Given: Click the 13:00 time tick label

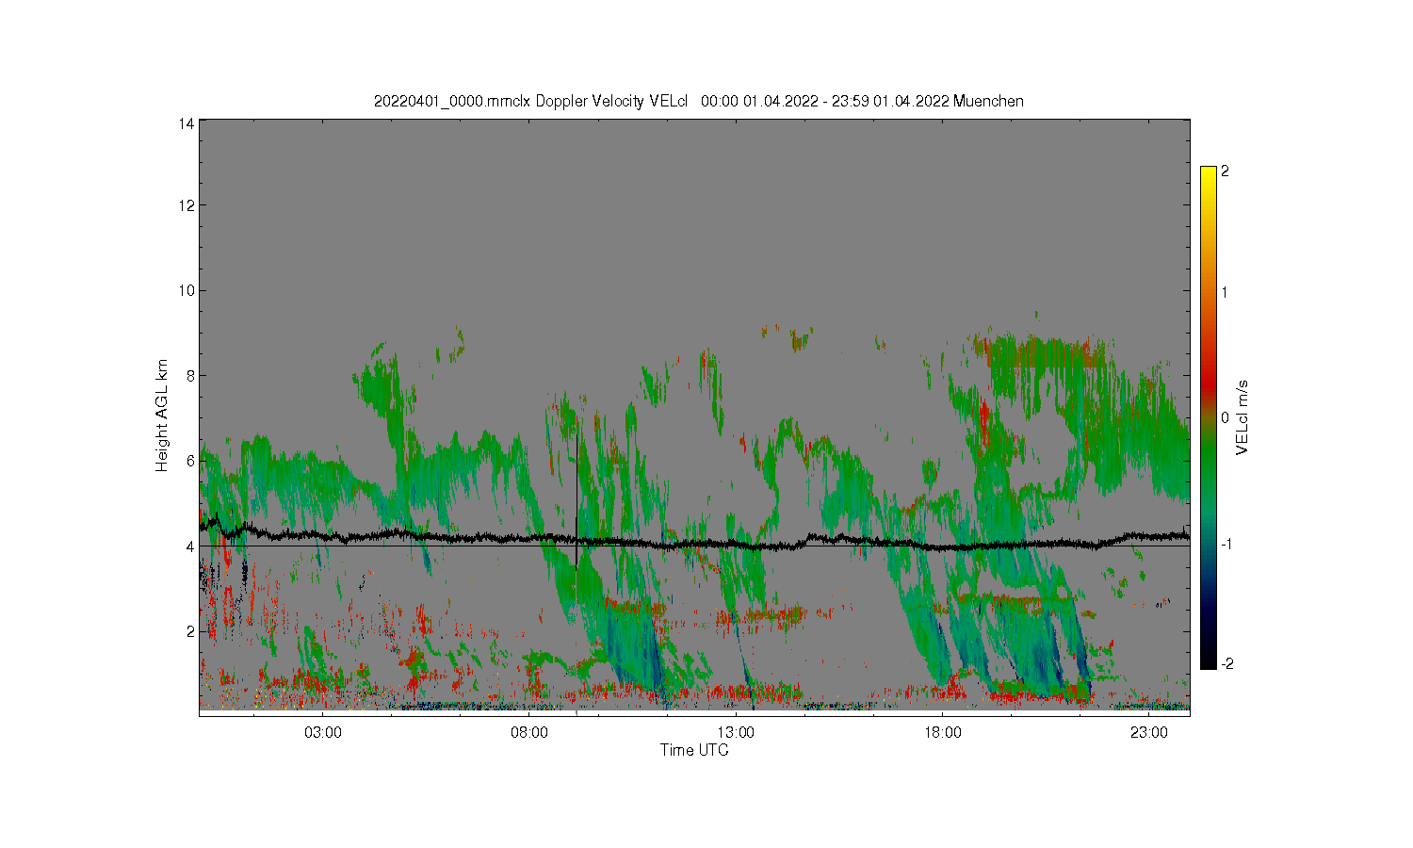Looking at the screenshot, I should [x=736, y=732].
